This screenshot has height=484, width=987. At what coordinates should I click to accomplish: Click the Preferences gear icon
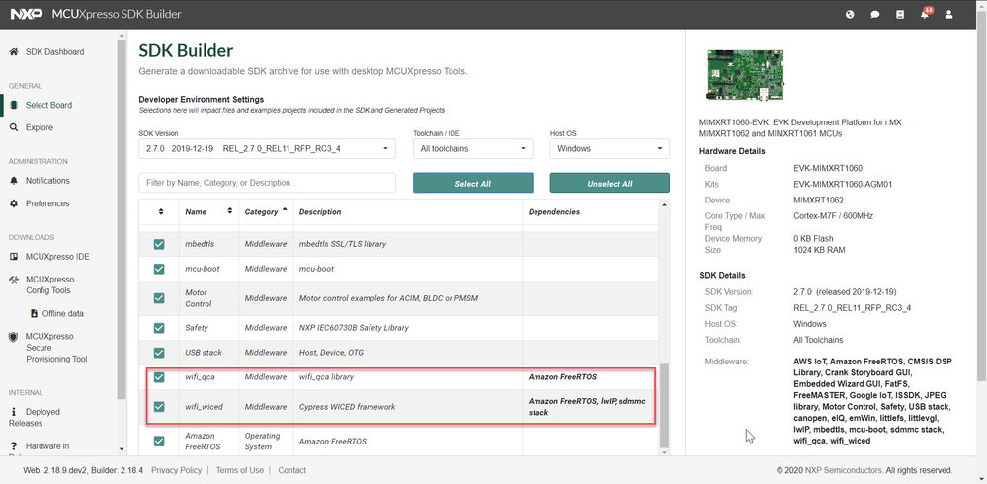click(14, 203)
